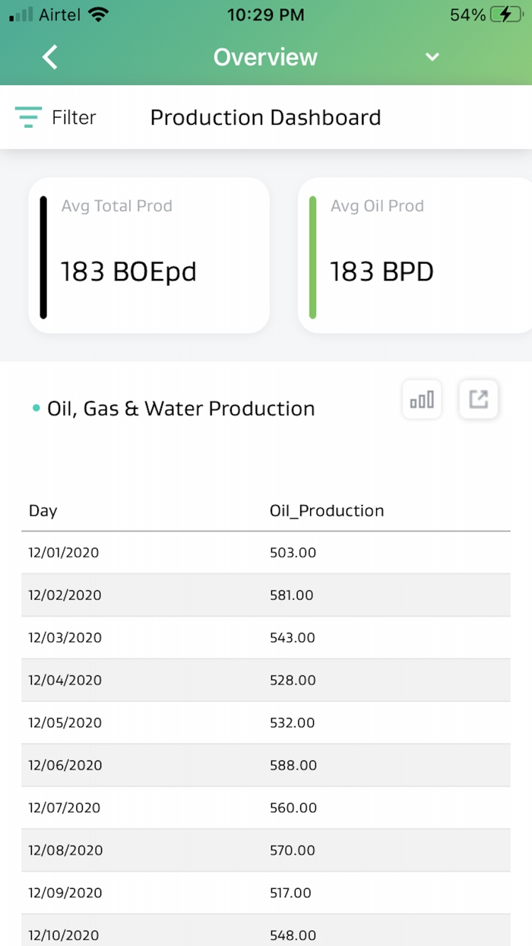Open chart export/expand icon
532x946 pixels.
click(478, 399)
